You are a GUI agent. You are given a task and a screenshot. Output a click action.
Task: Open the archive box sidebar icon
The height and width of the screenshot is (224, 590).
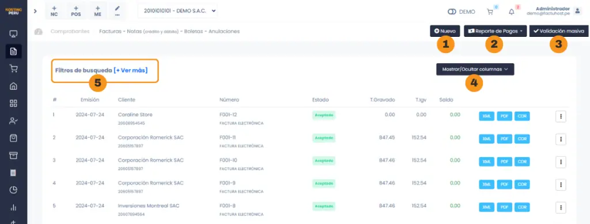coord(13,155)
